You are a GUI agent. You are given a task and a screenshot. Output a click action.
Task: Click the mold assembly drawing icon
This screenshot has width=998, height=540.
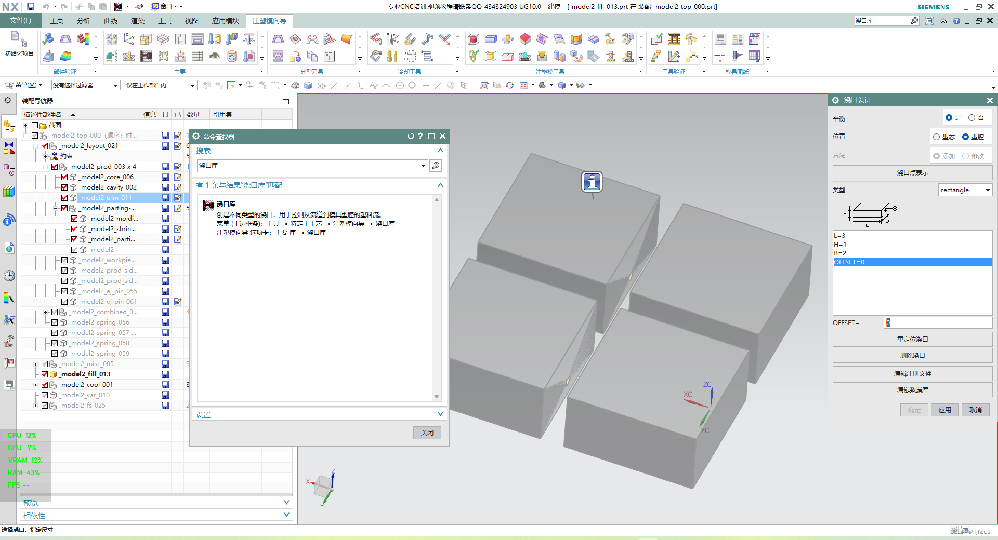point(720,39)
